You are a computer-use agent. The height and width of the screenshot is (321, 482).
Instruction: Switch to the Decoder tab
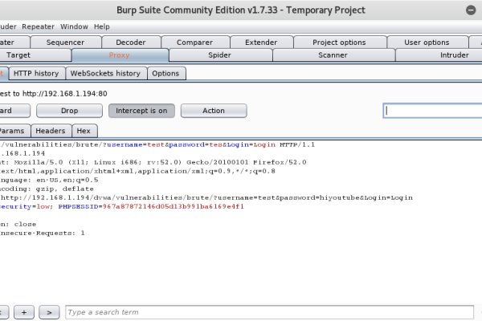click(130, 43)
